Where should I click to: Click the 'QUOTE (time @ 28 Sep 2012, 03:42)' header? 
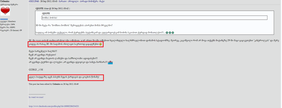coord(53,8)
